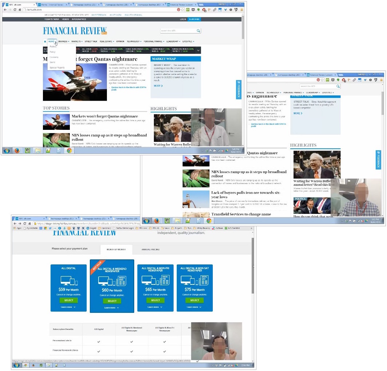
Task: Click STREET TALK in top-left window nav
Action: (91, 41)
